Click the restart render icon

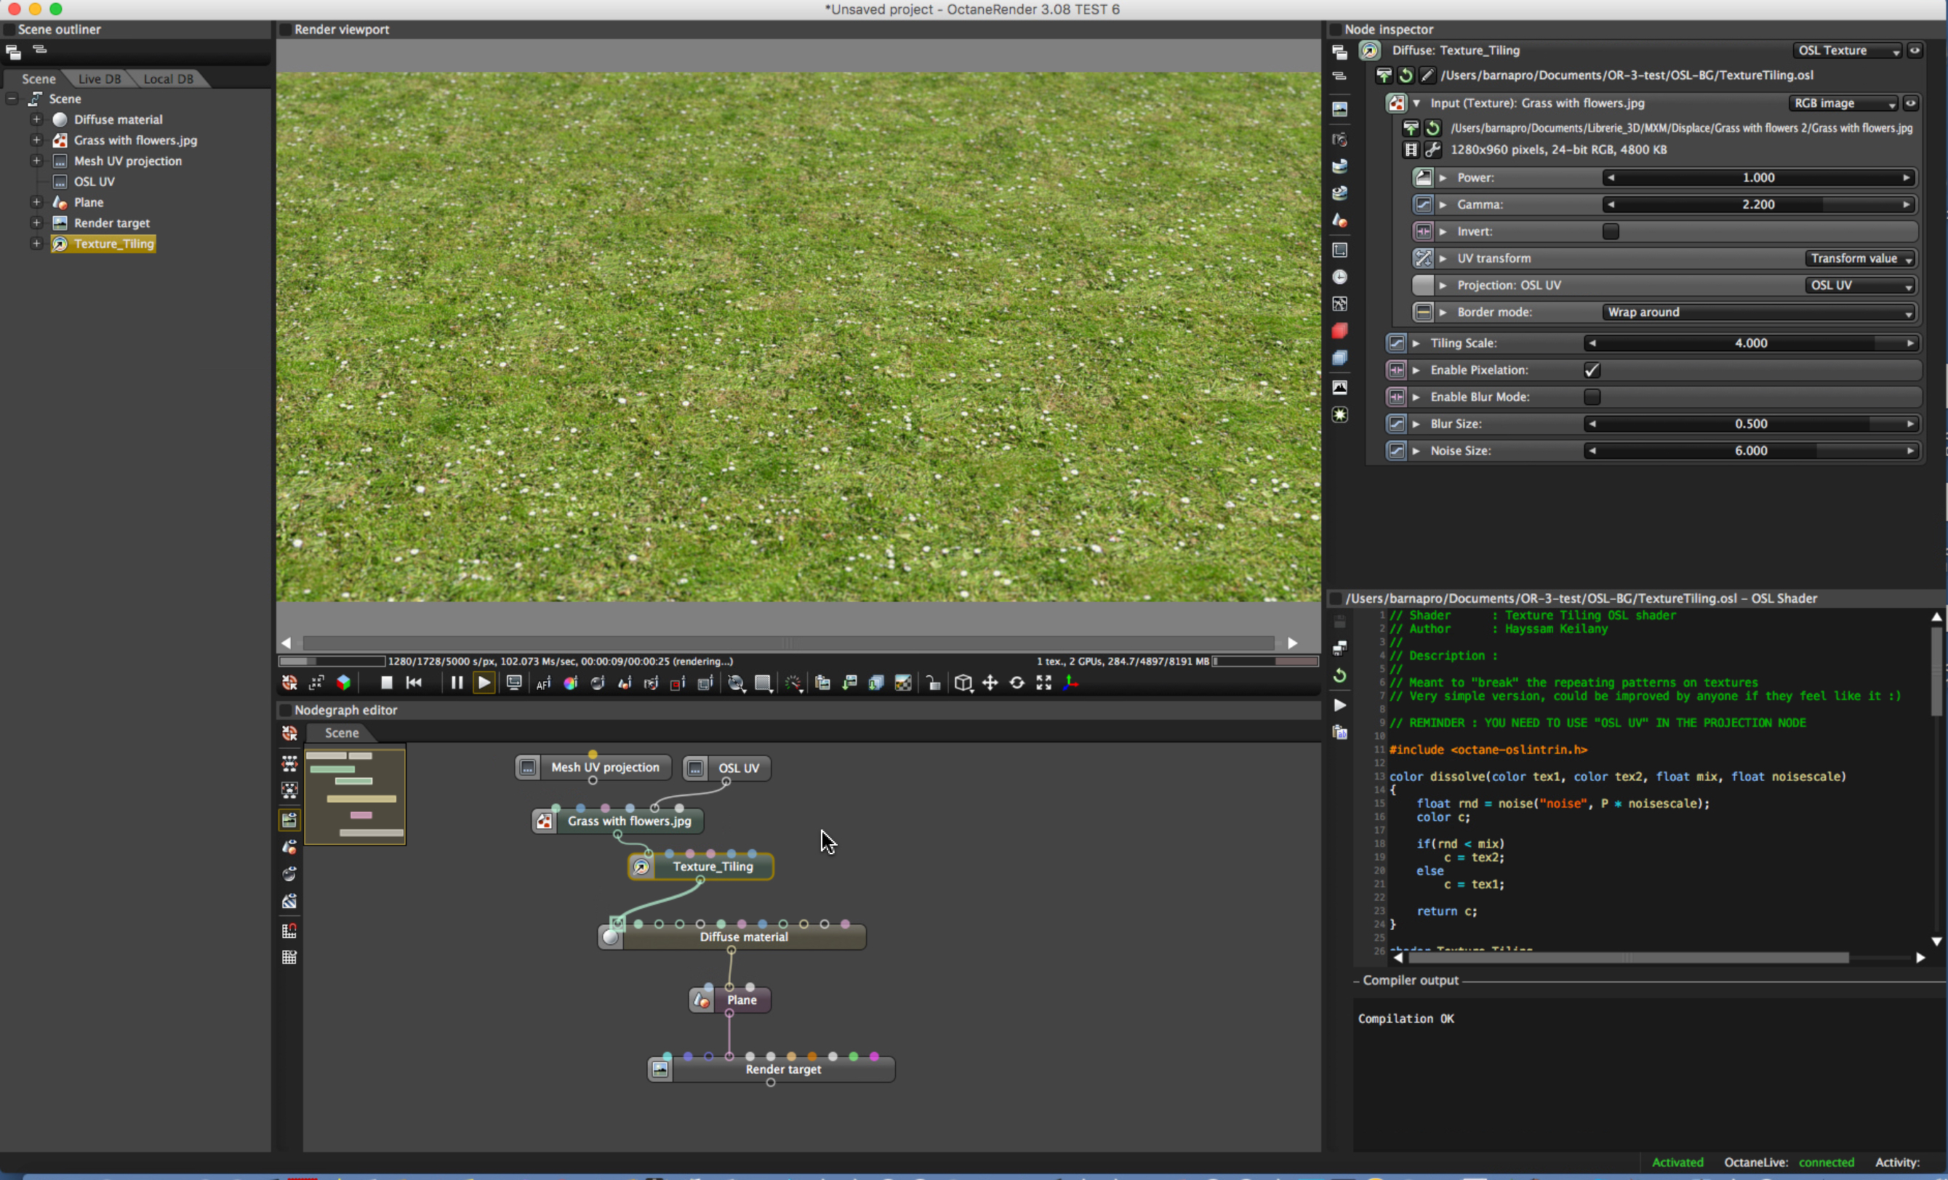point(414,683)
